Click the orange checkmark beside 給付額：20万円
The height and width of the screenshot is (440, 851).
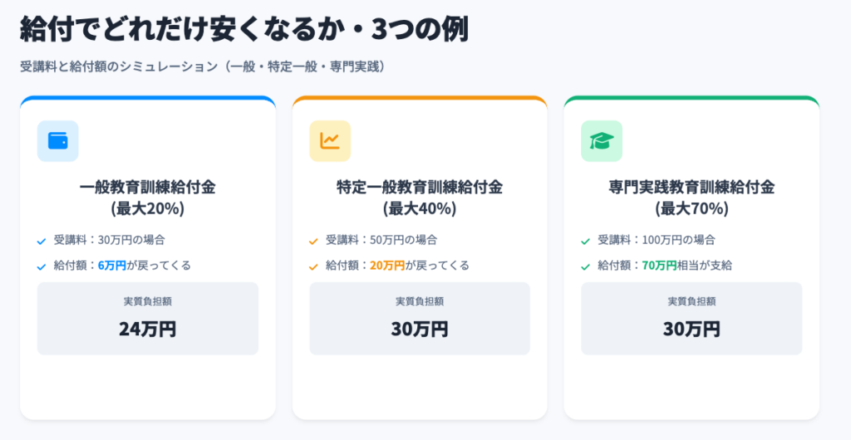(313, 266)
